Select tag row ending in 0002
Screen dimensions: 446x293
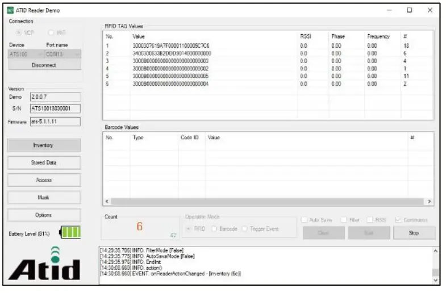268,69
